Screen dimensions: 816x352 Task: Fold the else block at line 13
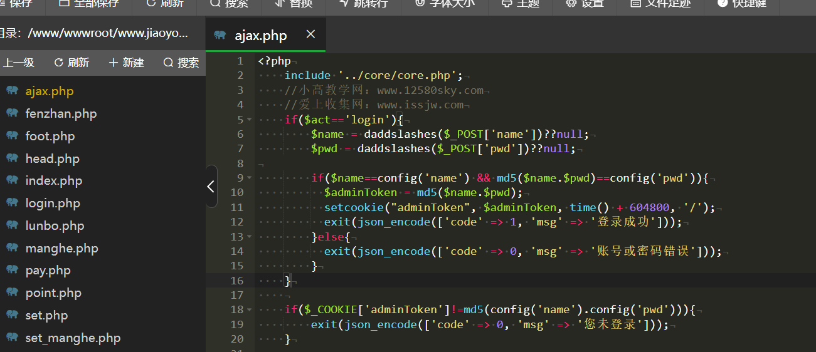(x=250, y=237)
